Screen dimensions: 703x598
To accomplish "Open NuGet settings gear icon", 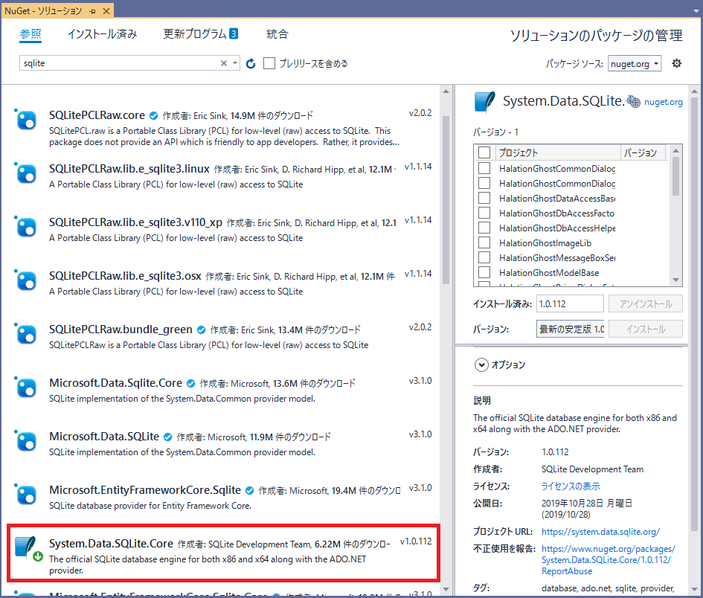I will point(676,63).
